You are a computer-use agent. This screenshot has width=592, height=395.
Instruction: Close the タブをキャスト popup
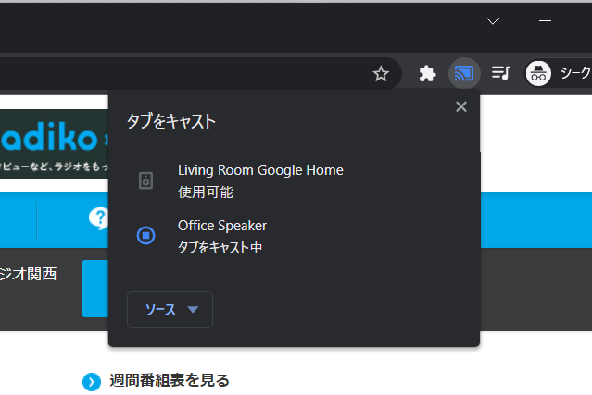click(461, 106)
